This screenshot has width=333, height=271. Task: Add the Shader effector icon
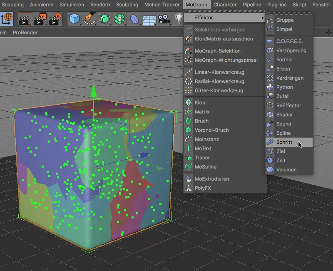click(x=270, y=115)
